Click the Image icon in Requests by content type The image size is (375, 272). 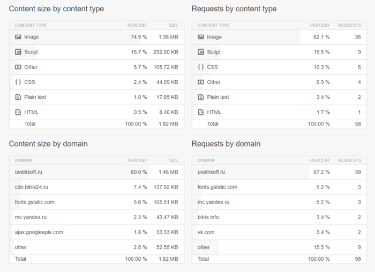point(201,37)
